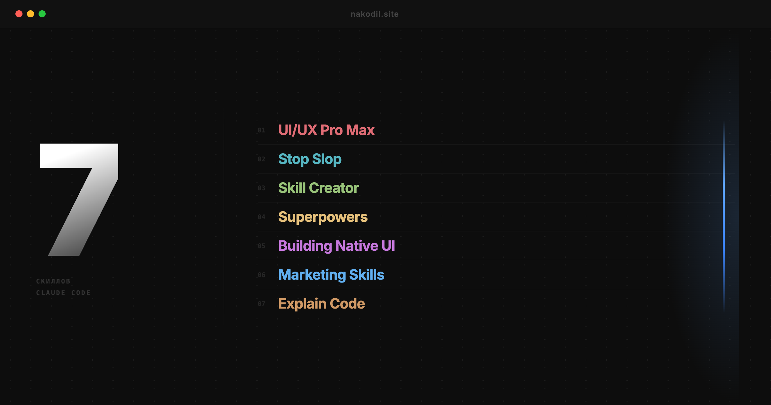Click the Explain Code list entry
The width and height of the screenshot is (771, 405).
[x=321, y=304]
